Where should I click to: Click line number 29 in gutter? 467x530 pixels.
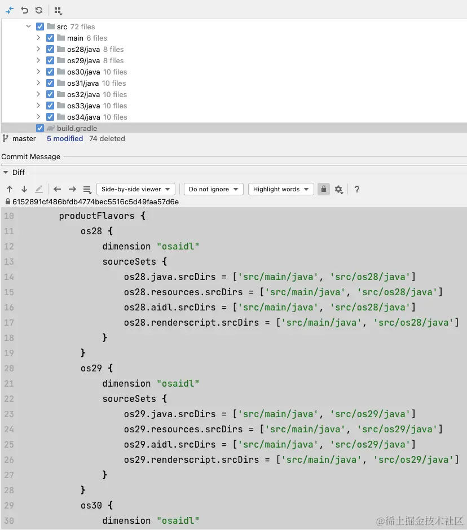click(x=9, y=505)
